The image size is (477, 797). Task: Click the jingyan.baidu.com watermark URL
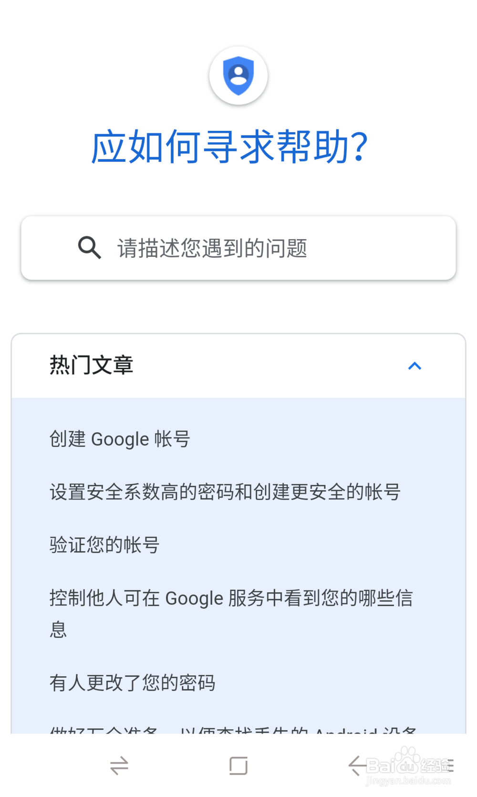[x=408, y=781]
